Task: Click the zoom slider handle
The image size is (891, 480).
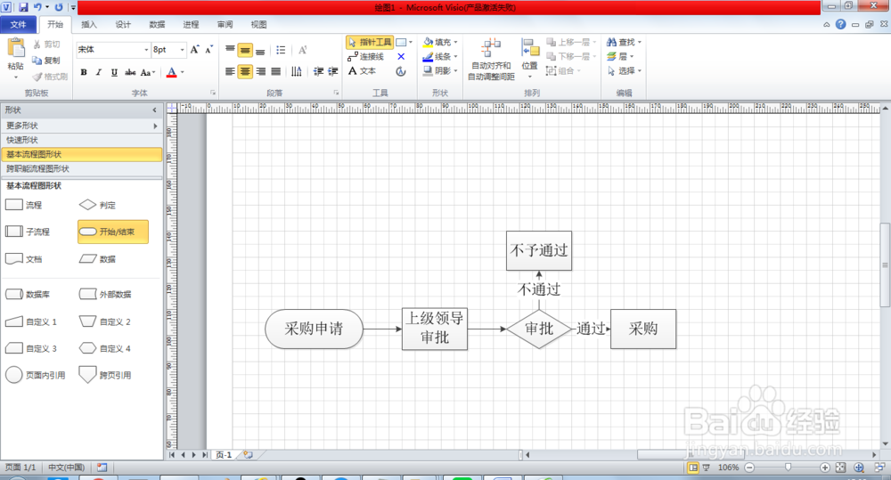Action: point(788,467)
